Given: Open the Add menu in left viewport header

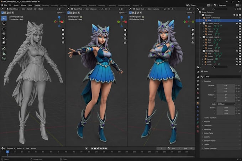Looking at the screenshot, I should click(x=35, y=9).
